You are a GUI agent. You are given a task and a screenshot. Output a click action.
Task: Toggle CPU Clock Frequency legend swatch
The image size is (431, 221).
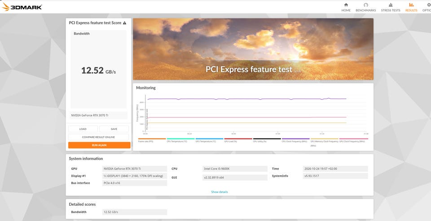click(296, 139)
